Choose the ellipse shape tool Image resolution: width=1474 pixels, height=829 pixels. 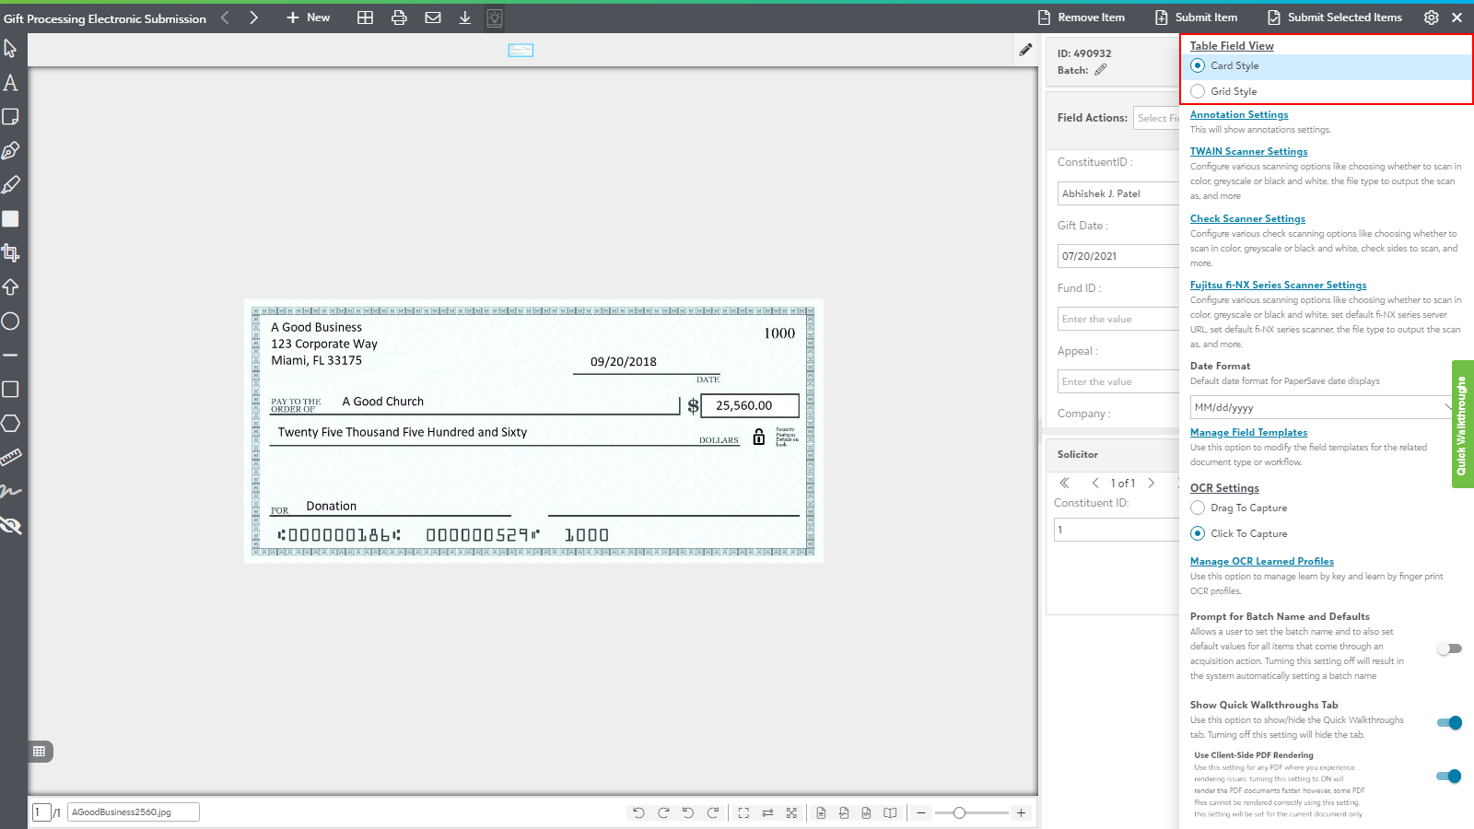10,321
